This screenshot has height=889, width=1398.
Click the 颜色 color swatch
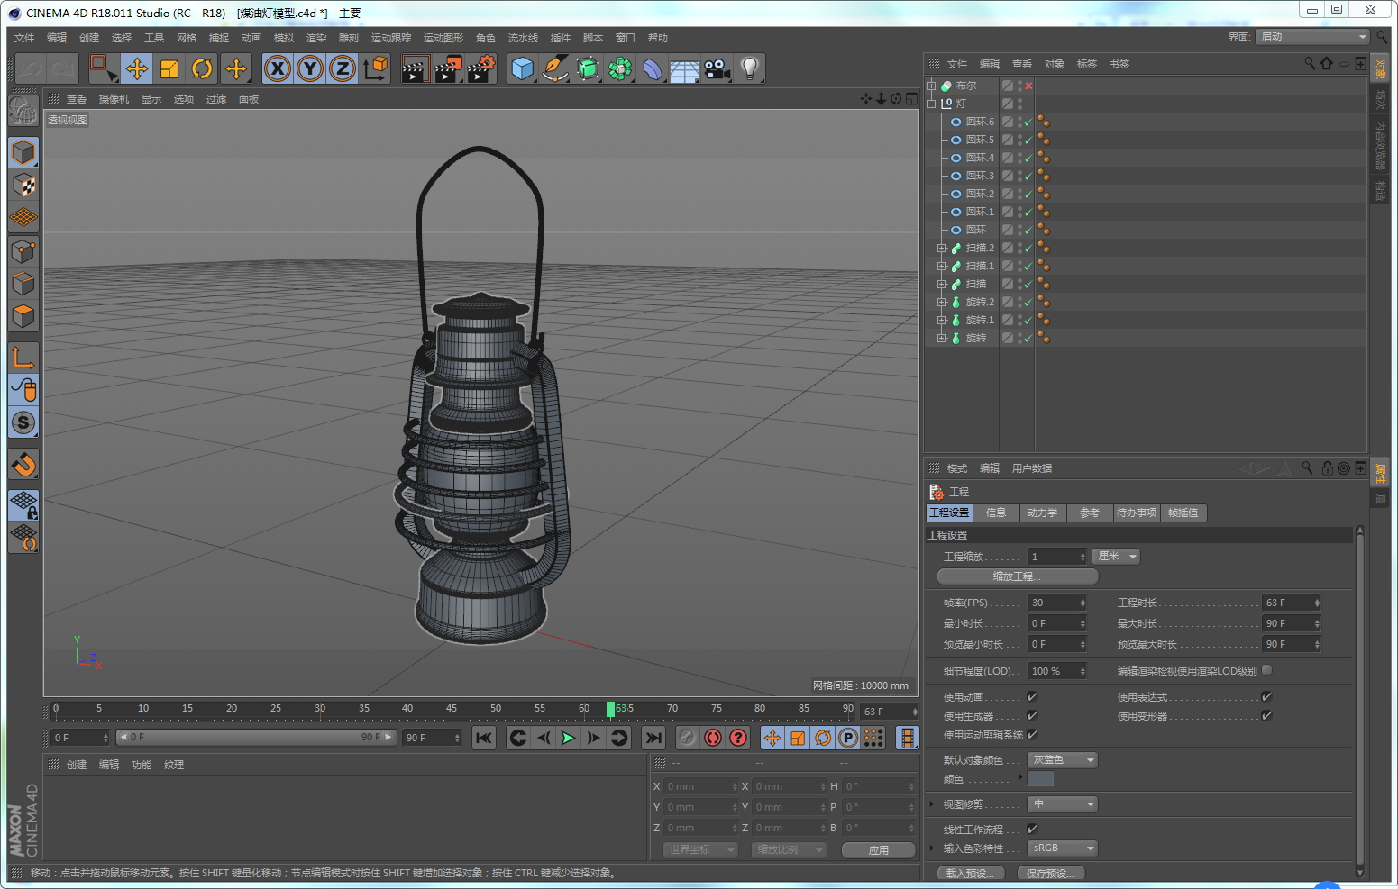(x=1041, y=779)
